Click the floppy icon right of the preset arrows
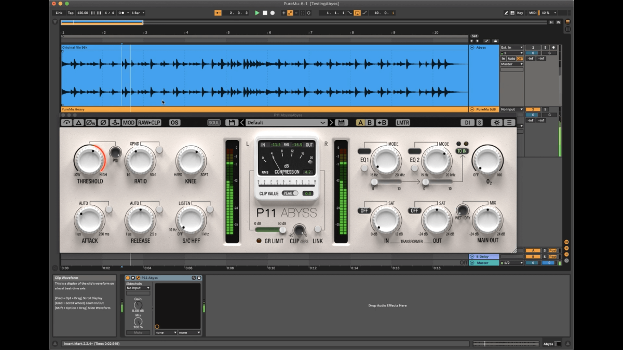The width and height of the screenshot is (623, 350). (341, 123)
